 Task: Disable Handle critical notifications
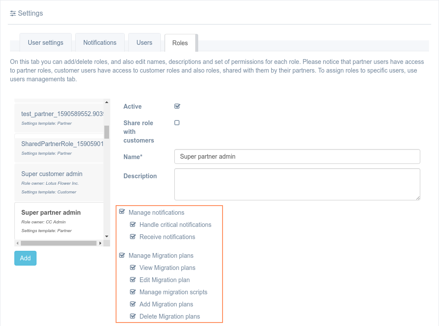coord(133,224)
